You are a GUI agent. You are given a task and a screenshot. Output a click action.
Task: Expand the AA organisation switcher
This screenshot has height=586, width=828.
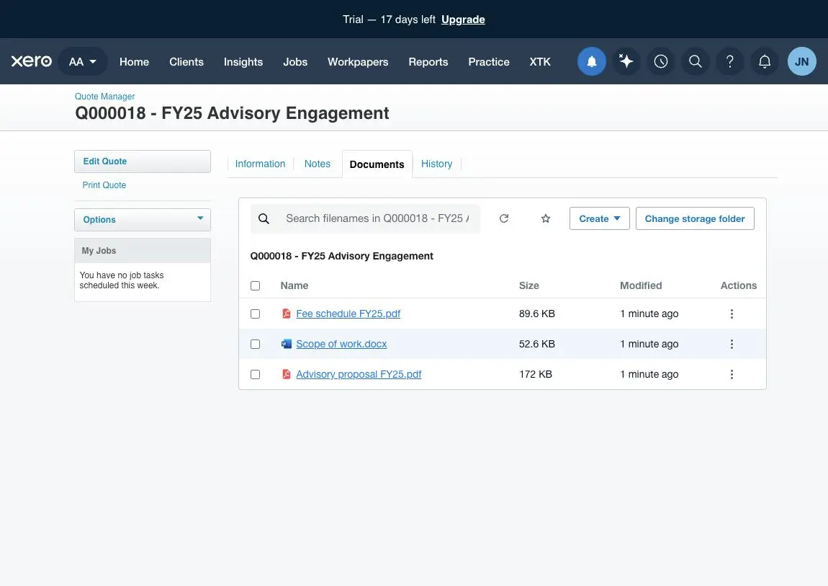82,61
